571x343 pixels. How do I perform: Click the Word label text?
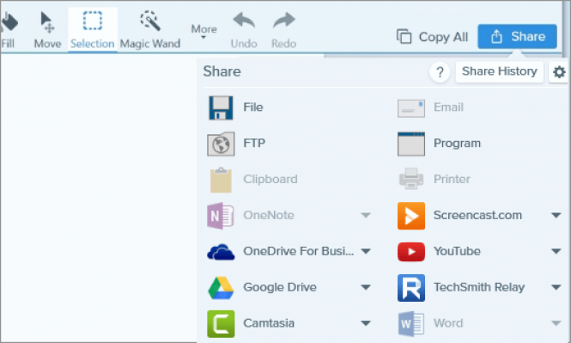pyautogui.click(x=448, y=323)
